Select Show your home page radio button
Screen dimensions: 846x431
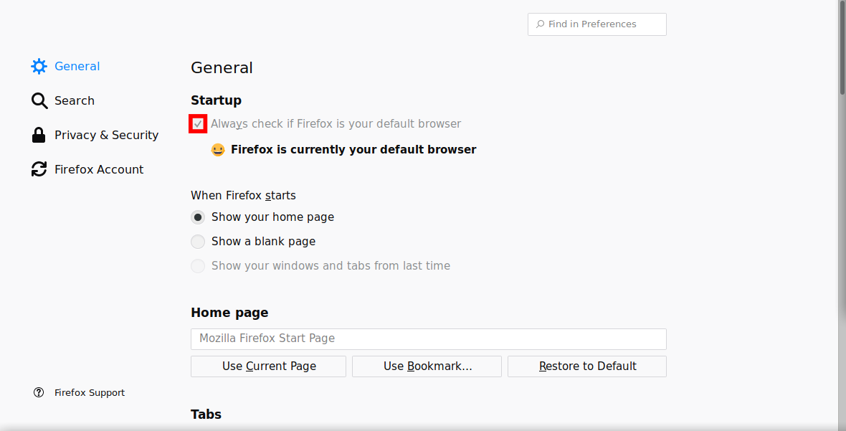[x=198, y=217]
